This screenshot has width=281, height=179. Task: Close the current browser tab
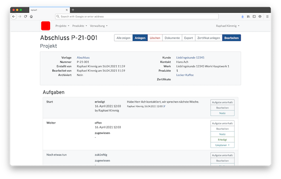pos(67,10)
